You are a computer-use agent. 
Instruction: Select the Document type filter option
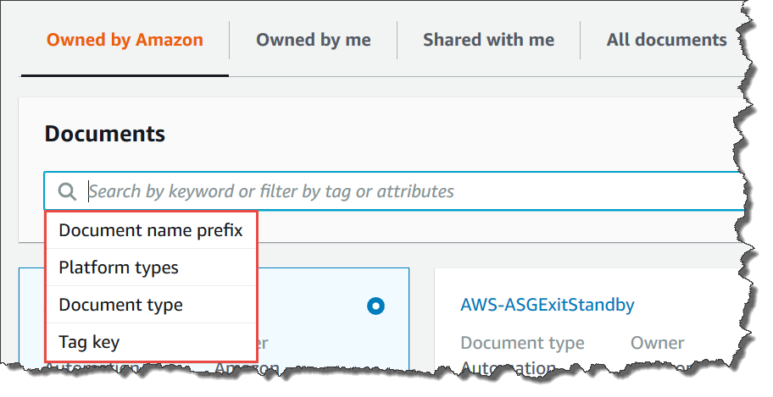120,305
